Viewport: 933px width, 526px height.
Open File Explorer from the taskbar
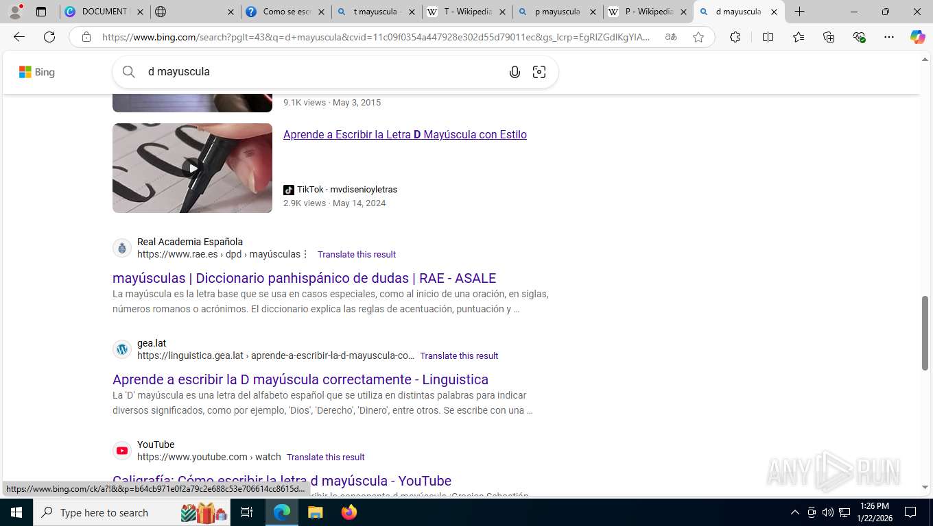pos(315,512)
